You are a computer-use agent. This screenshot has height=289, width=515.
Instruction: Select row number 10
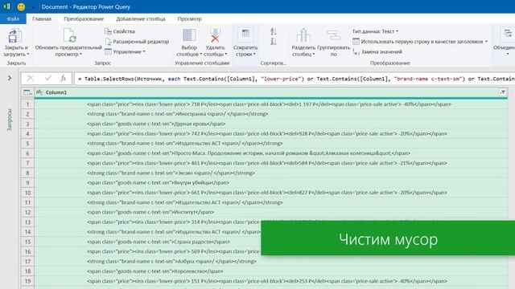[27, 193]
